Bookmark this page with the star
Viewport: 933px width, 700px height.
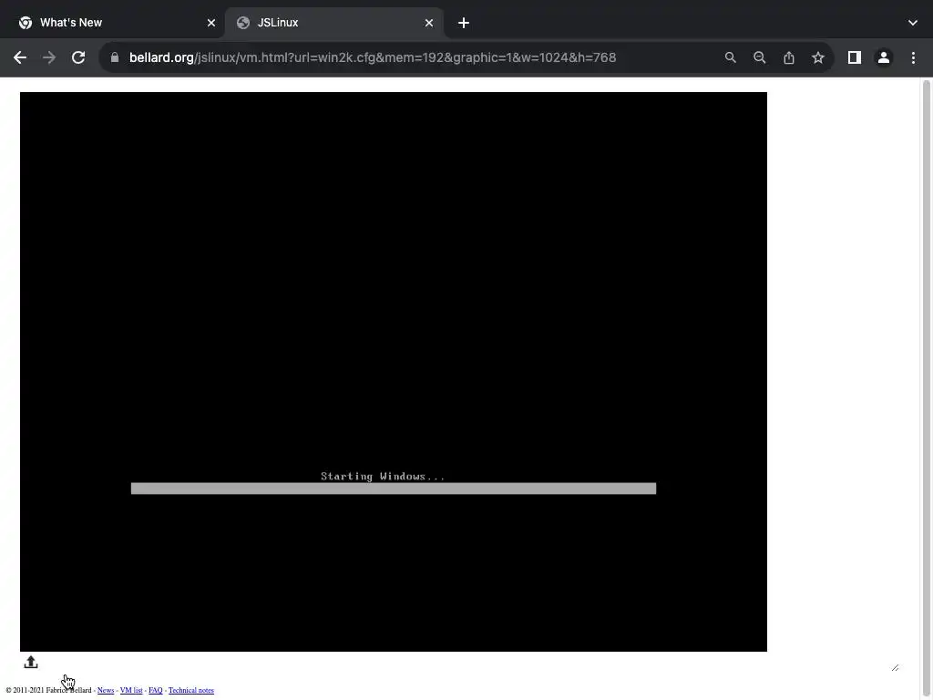(x=818, y=57)
